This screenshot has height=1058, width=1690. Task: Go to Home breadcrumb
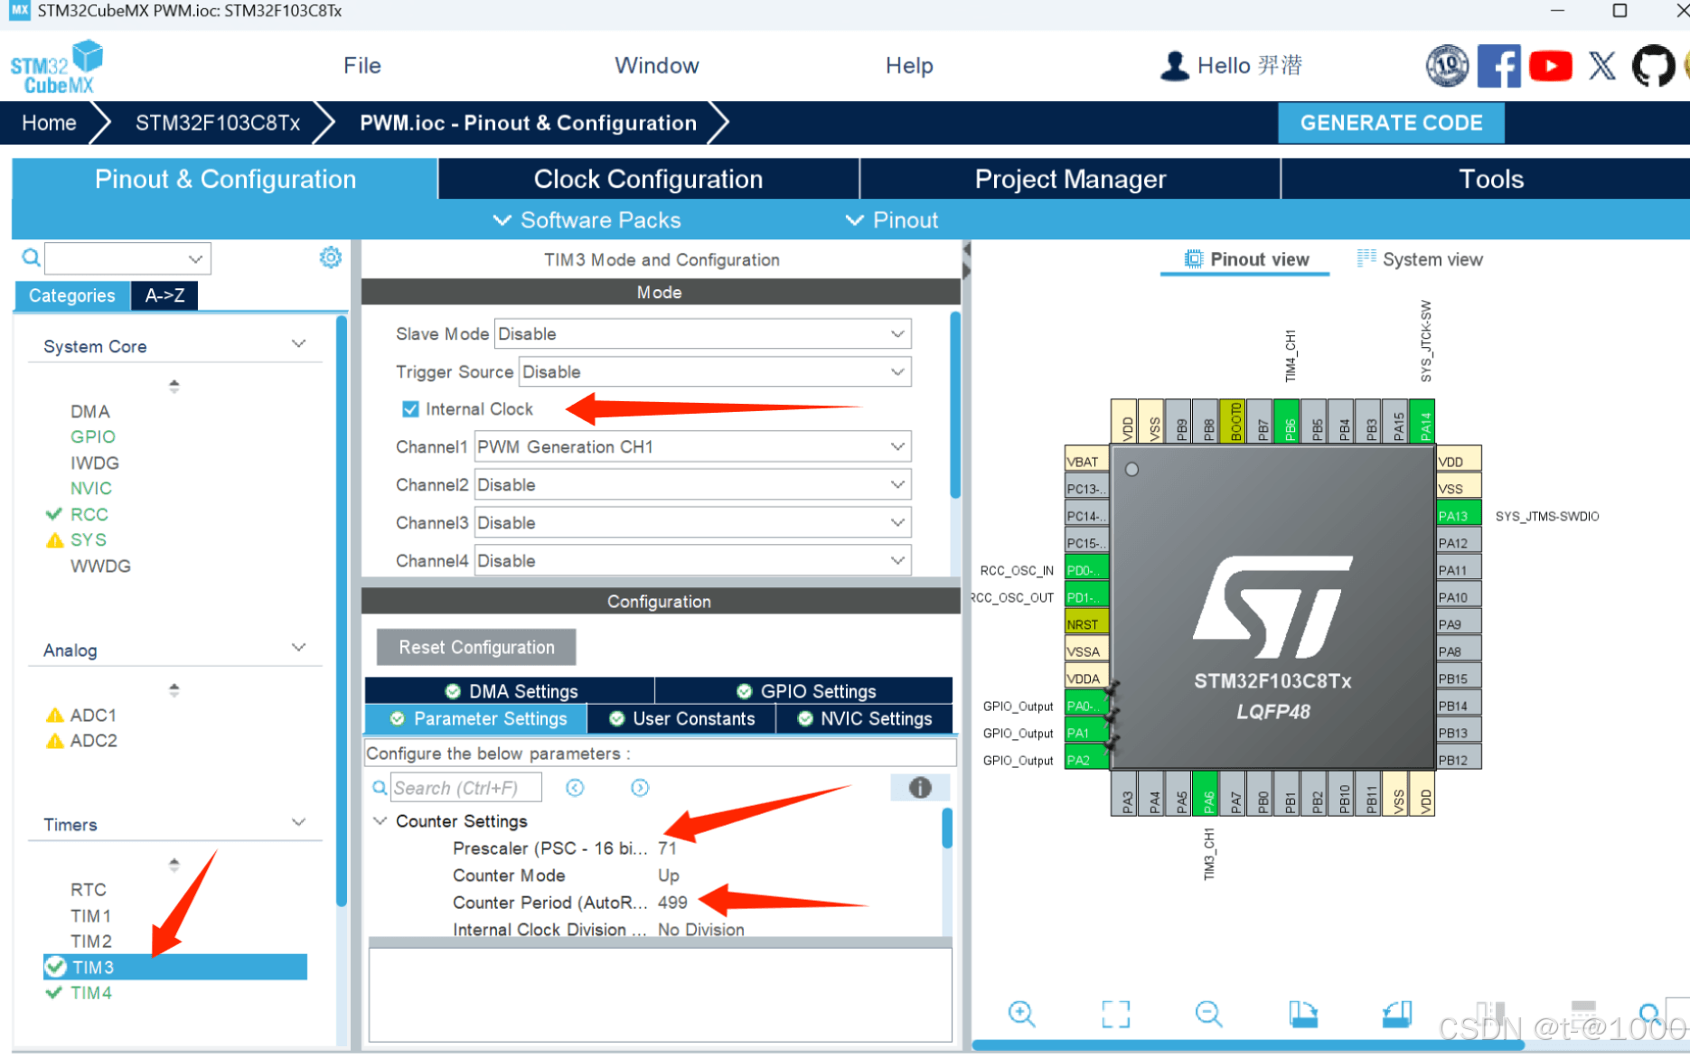[x=49, y=123]
